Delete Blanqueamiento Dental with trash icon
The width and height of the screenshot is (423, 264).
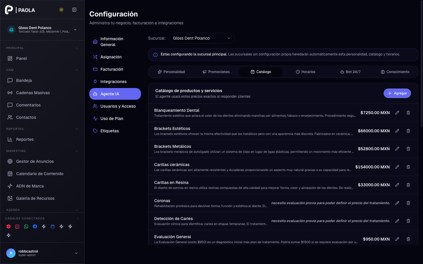[408, 113]
